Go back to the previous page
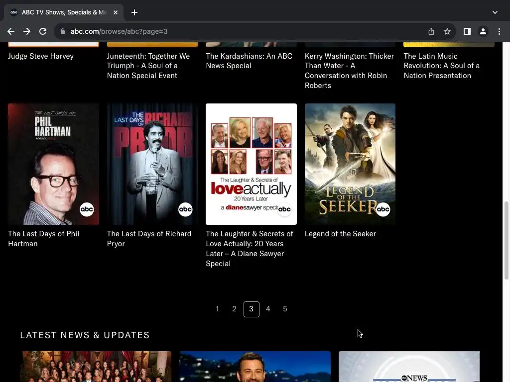The height and width of the screenshot is (382, 510). (11, 31)
